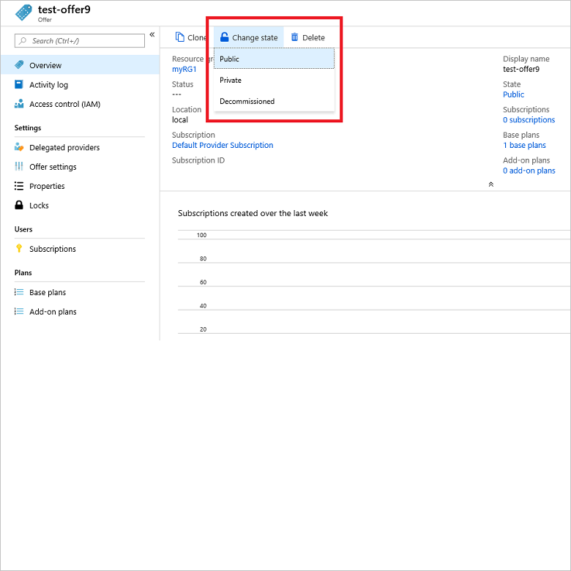Open the 0 add-on plans link
This screenshot has height=571, width=571.
[x=529, y=171]
